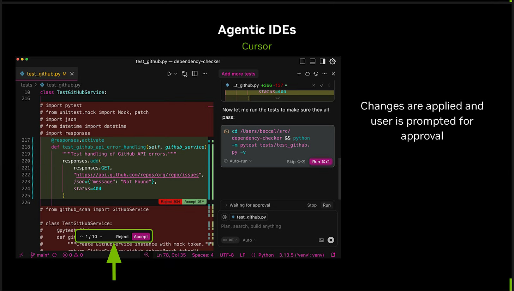Open notifications bell icon

[x=333, y=255]
